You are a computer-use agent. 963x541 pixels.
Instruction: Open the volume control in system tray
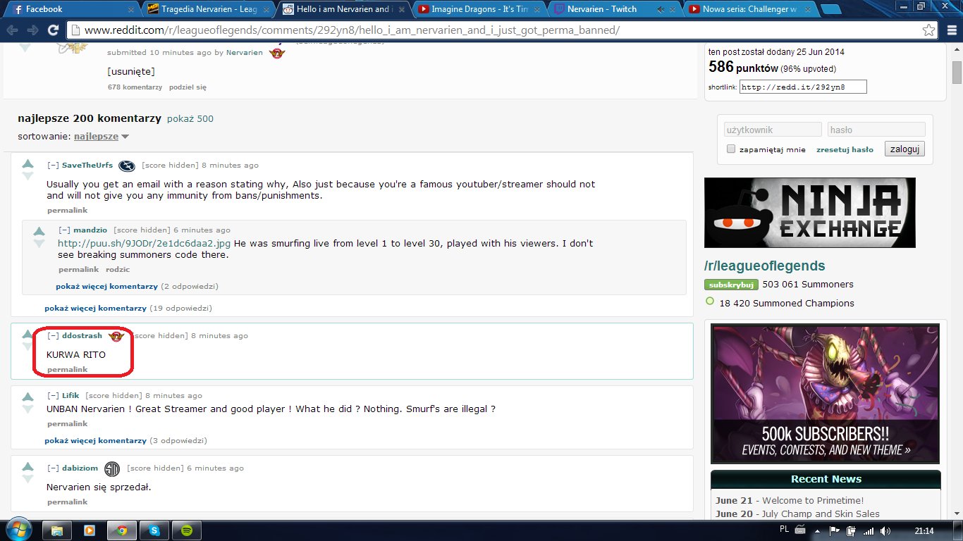point(885,530)
